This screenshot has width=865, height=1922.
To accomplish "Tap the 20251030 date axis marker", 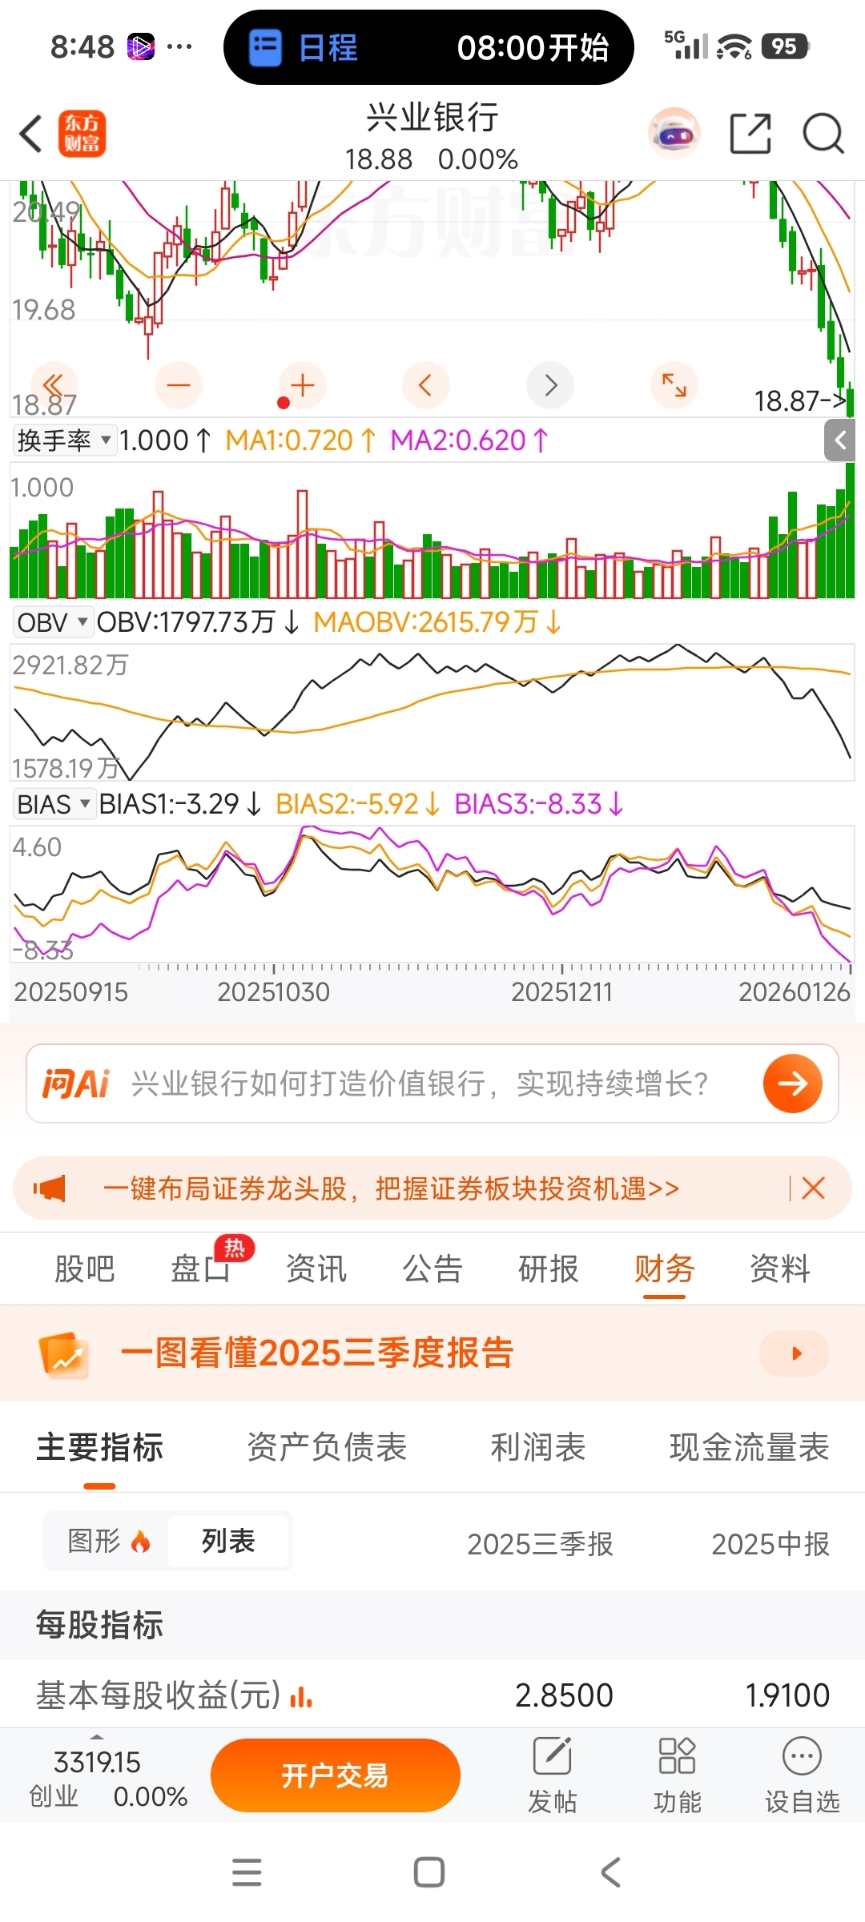I will [x=273, y=992].
